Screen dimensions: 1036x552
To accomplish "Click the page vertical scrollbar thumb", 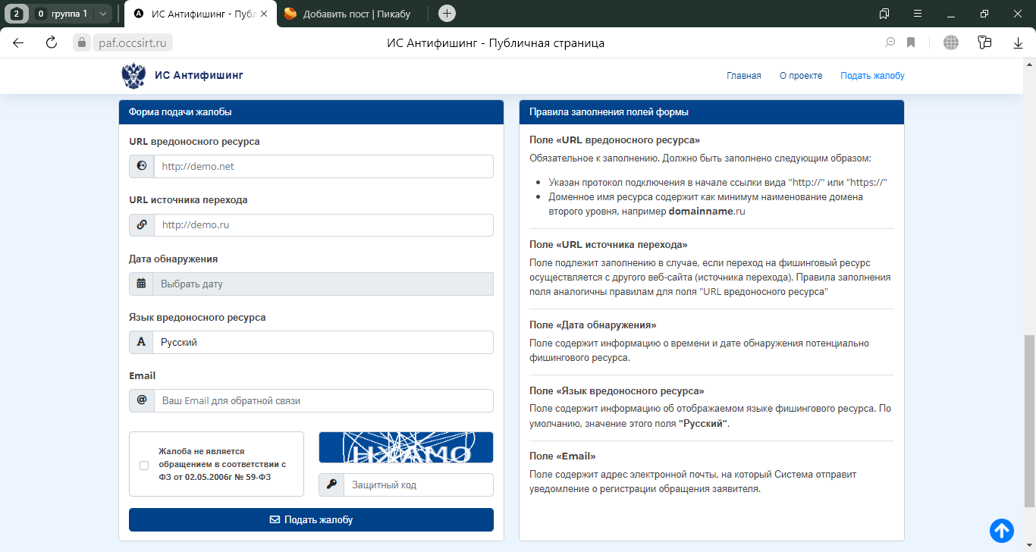I will coord(1030,421).
